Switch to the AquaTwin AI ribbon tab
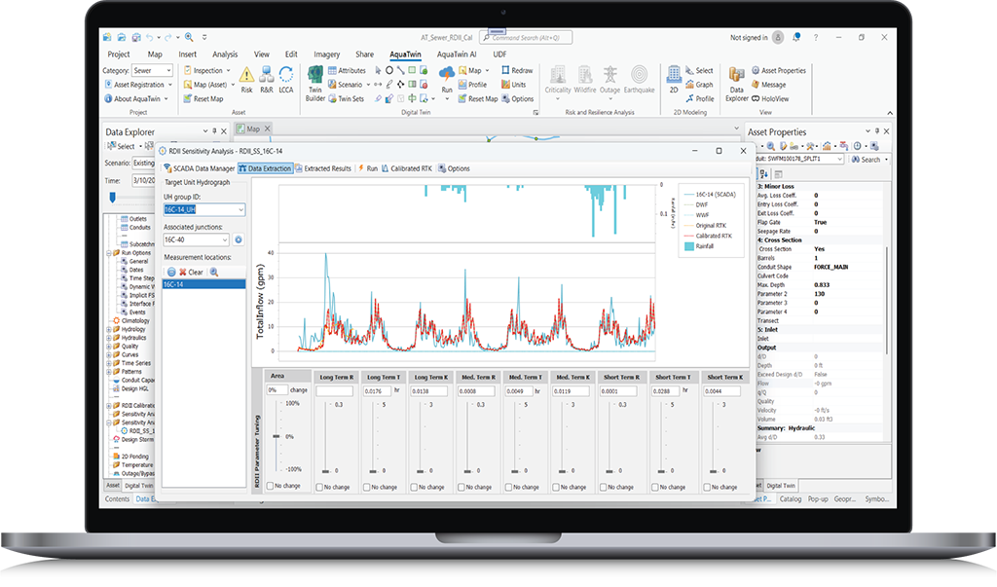Viewport: 997px width, 587px height. (457, 55)
